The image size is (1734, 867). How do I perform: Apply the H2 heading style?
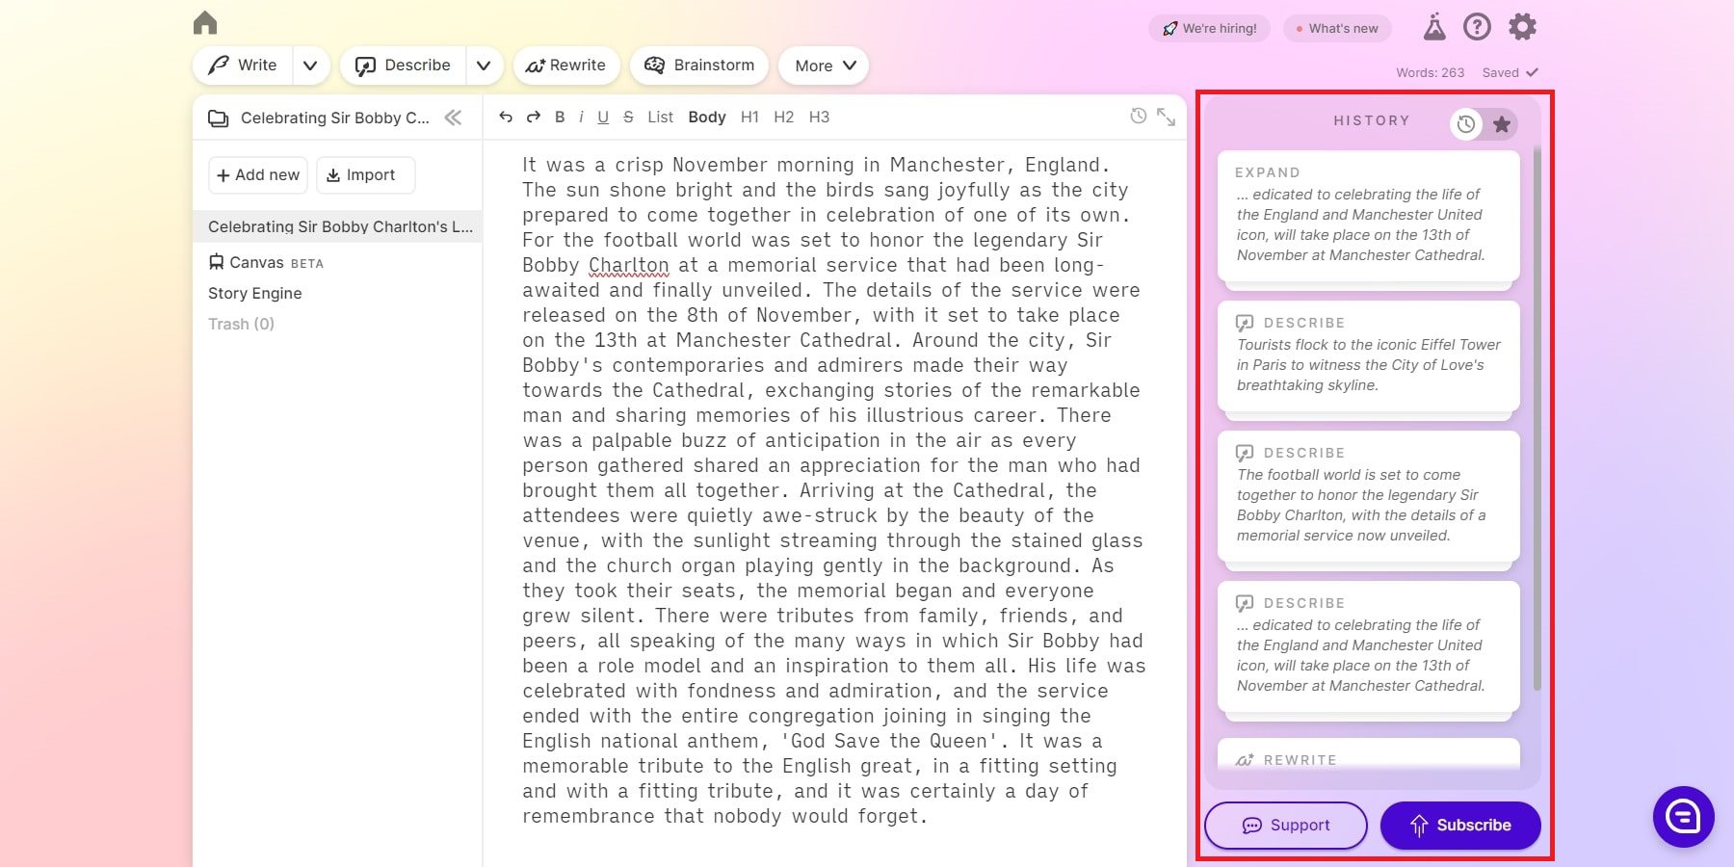point(783,117)
